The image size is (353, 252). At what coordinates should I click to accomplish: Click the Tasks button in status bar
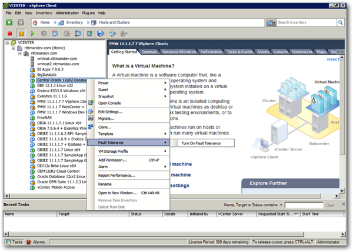[x=14, y=242]
